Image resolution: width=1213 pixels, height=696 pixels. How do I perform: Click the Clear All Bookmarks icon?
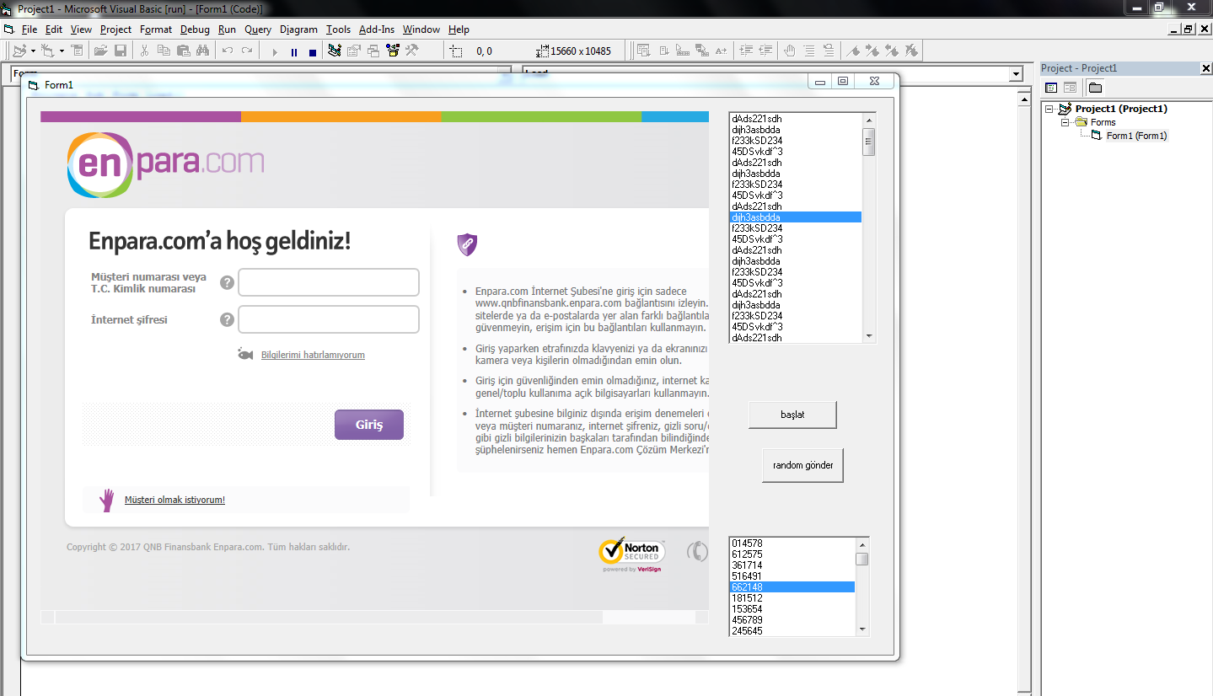[x=911, y=51]
